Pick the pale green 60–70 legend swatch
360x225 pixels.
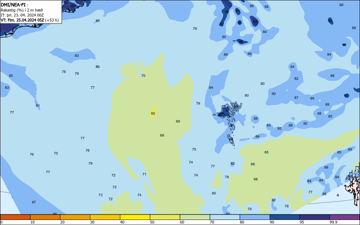click(195, 217)
